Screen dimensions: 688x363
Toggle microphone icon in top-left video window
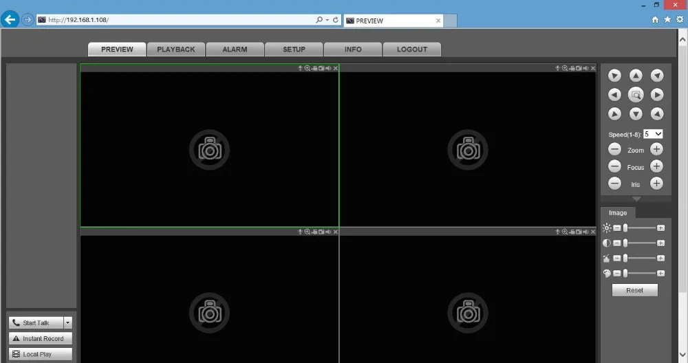[x=300, y=68]
